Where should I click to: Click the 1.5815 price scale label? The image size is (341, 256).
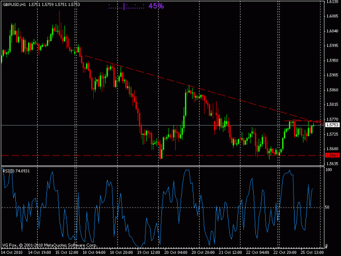point(332,105)
